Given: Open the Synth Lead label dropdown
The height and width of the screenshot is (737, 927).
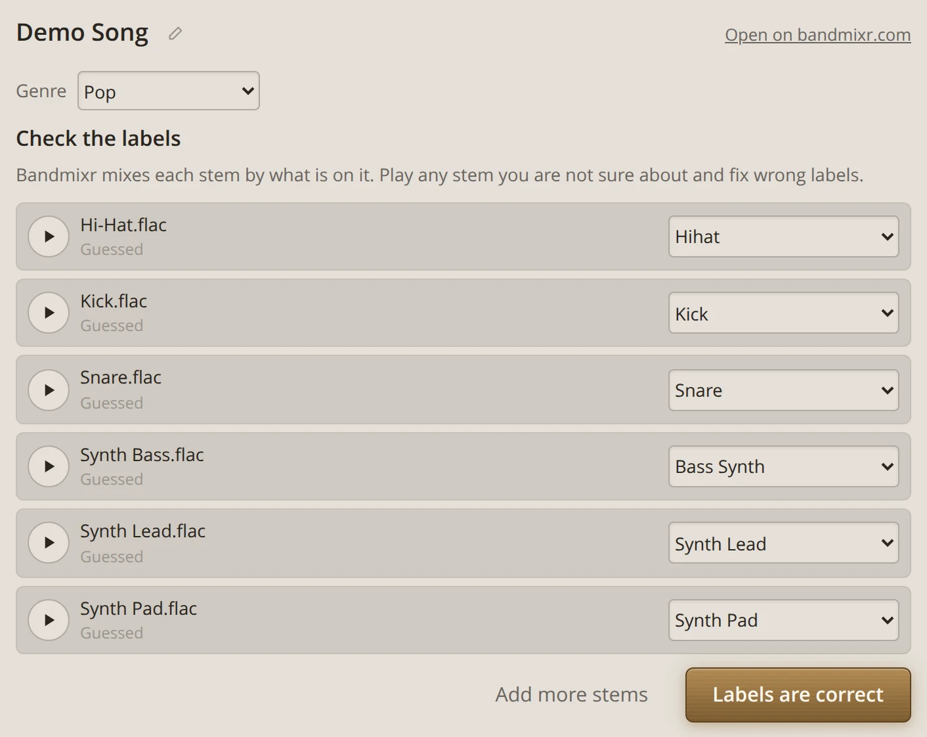Looking at the screenshot, I should [783, 543].
